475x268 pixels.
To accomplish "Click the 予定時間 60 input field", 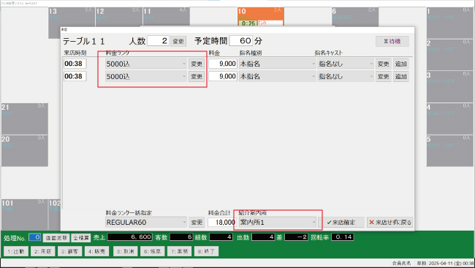I will [241, 41].
